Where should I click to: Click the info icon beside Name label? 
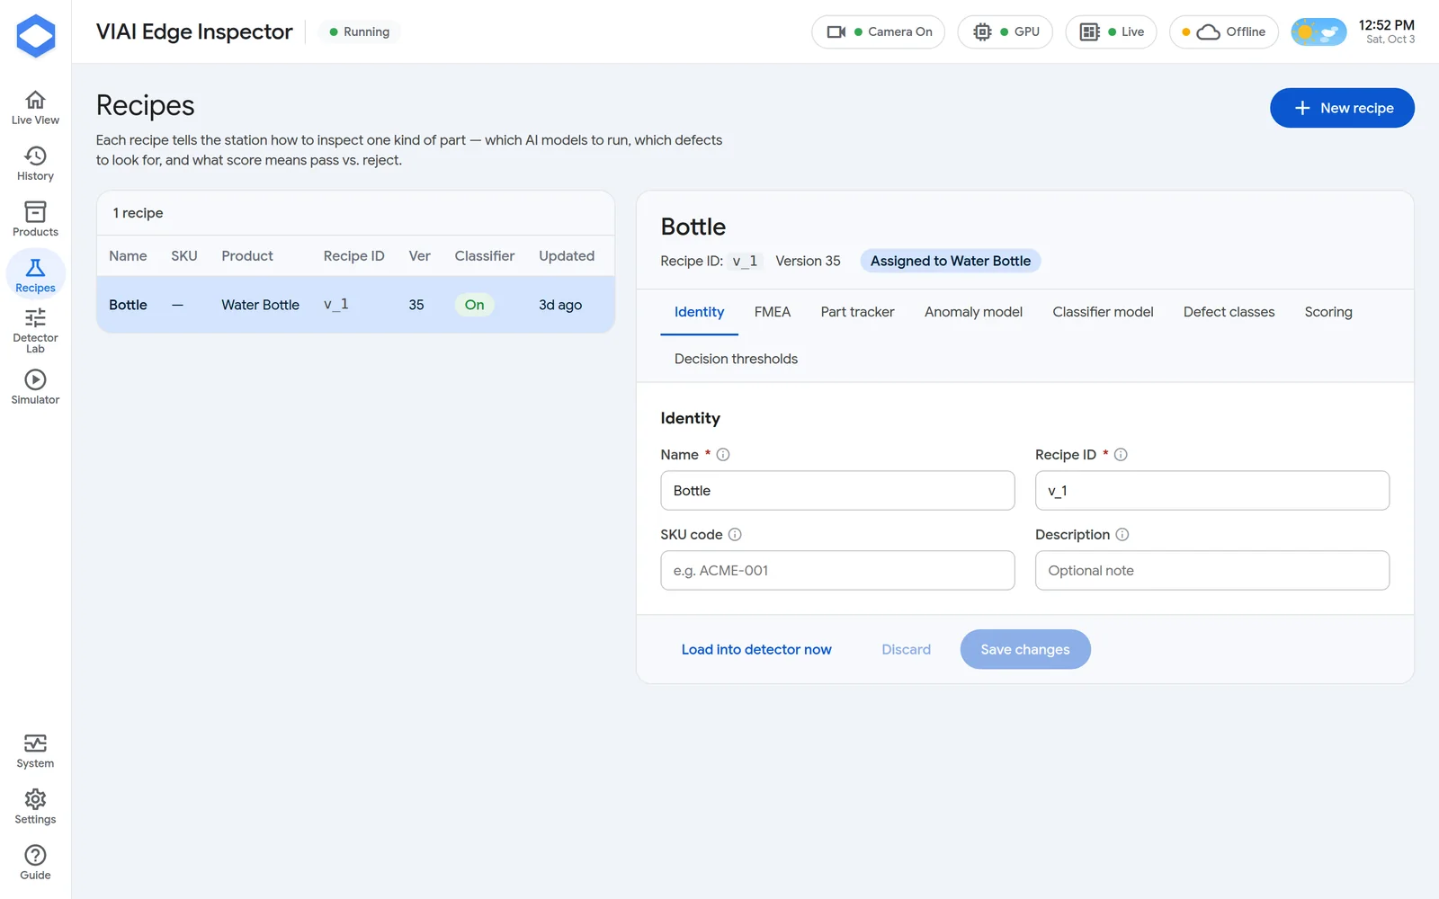click(x=723, y=455)
